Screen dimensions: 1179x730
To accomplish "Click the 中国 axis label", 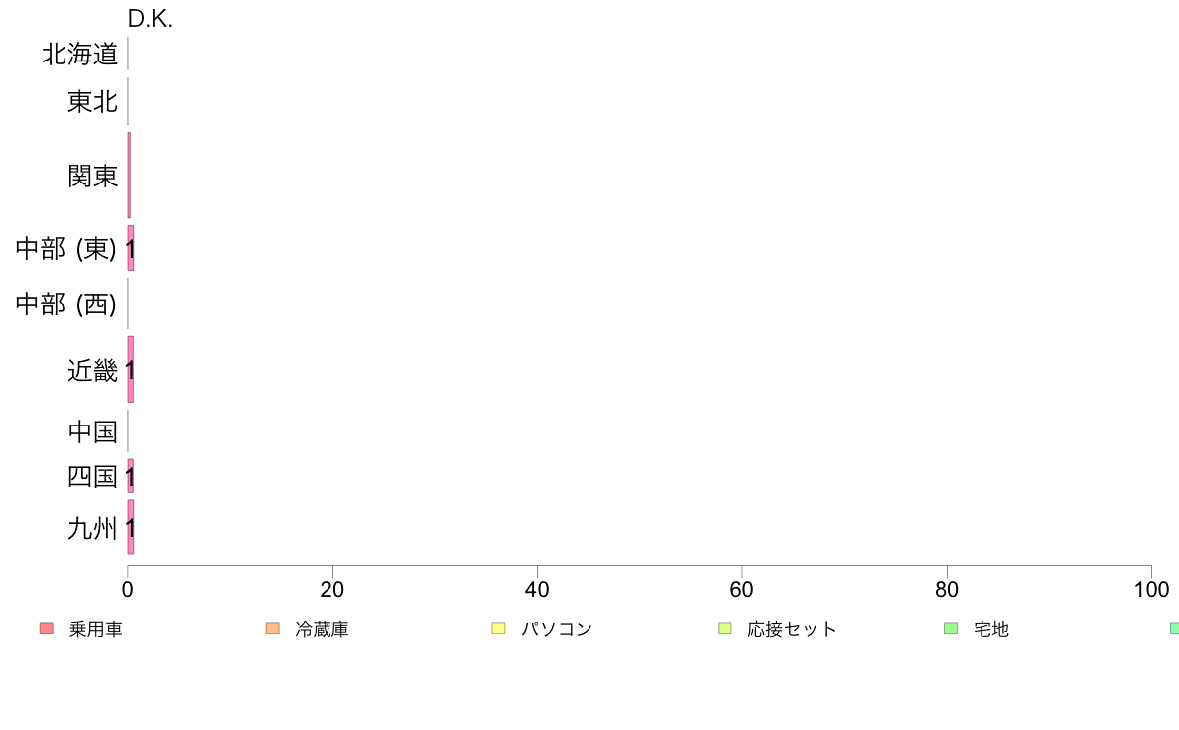I will pos(92,431).
